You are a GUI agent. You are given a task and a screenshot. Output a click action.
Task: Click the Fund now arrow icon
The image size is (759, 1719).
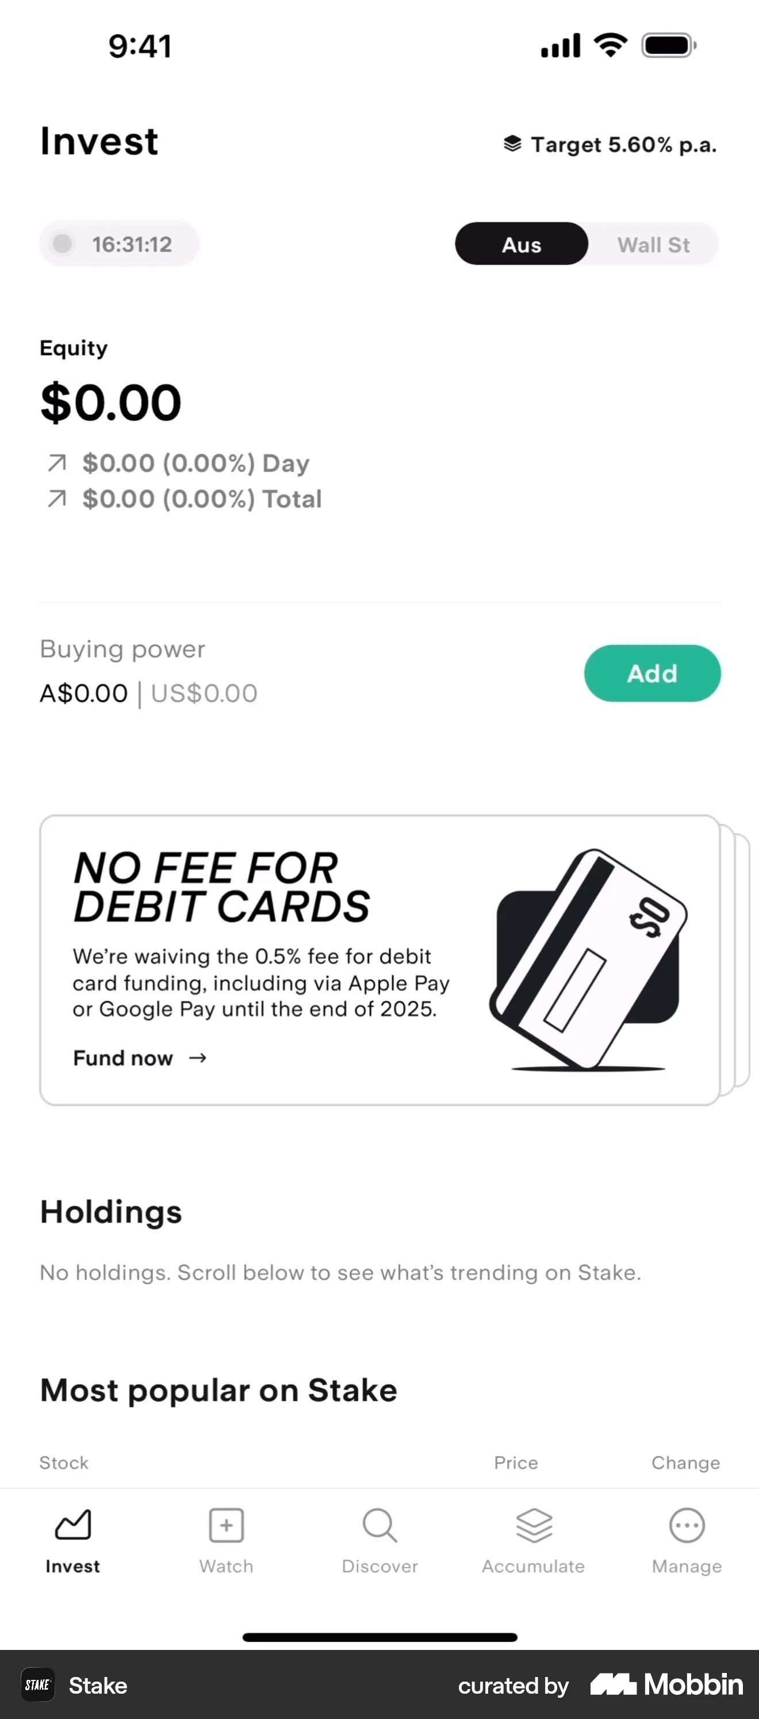(x=197, y=1059)
